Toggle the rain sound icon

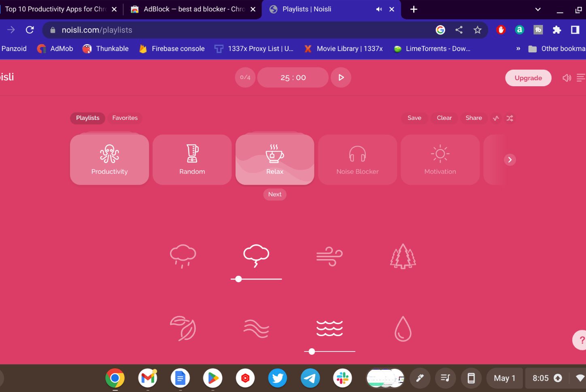coord(183,256)
